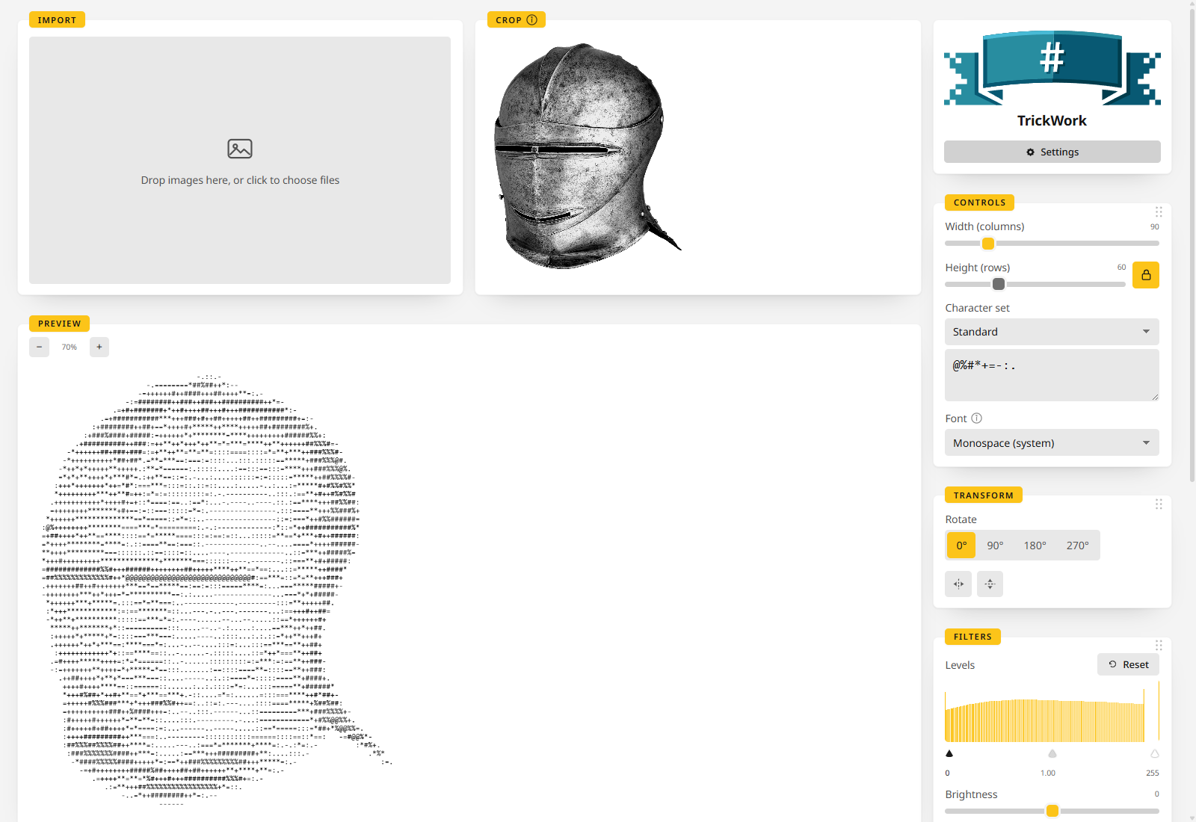
Task: Click the Levels white point marker
Action: (1155, 753)
